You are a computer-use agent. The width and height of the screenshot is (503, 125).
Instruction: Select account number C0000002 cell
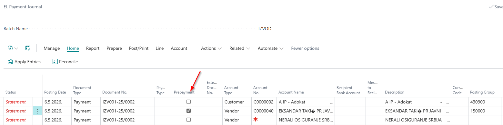coord(264,102)
